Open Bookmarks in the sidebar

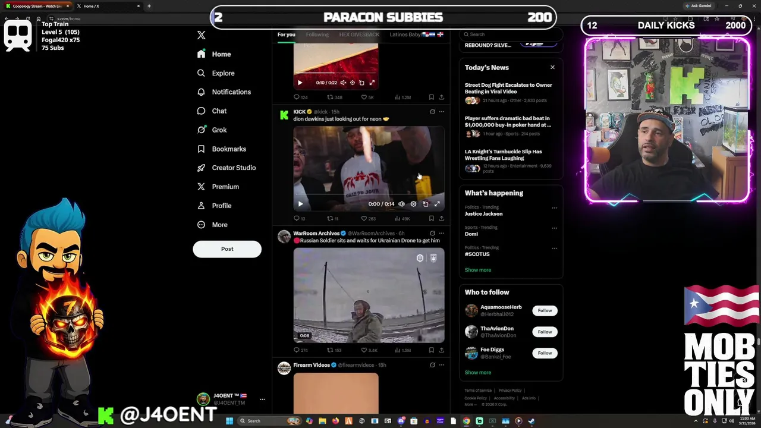point(221,149)
